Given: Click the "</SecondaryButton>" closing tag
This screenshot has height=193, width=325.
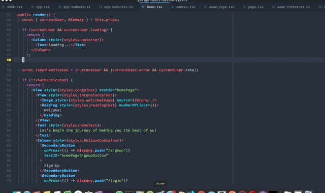Looking at the screenshot, I should (x=59, y=171).
